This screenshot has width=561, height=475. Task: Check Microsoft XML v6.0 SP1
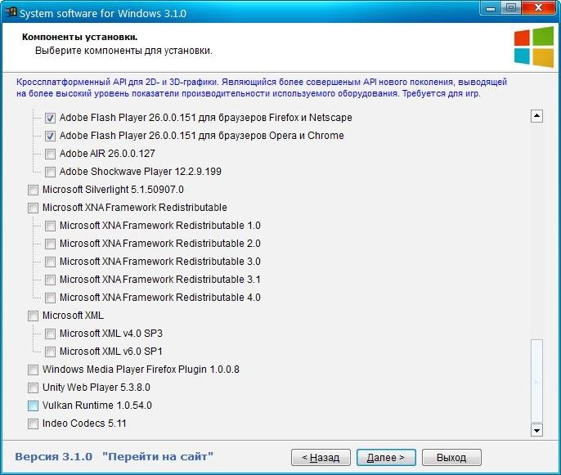(50, 352)
